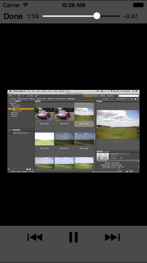Switch to the Keywords workspace
Viewport: 147px width, 263px height.
[x=110, y=96]
